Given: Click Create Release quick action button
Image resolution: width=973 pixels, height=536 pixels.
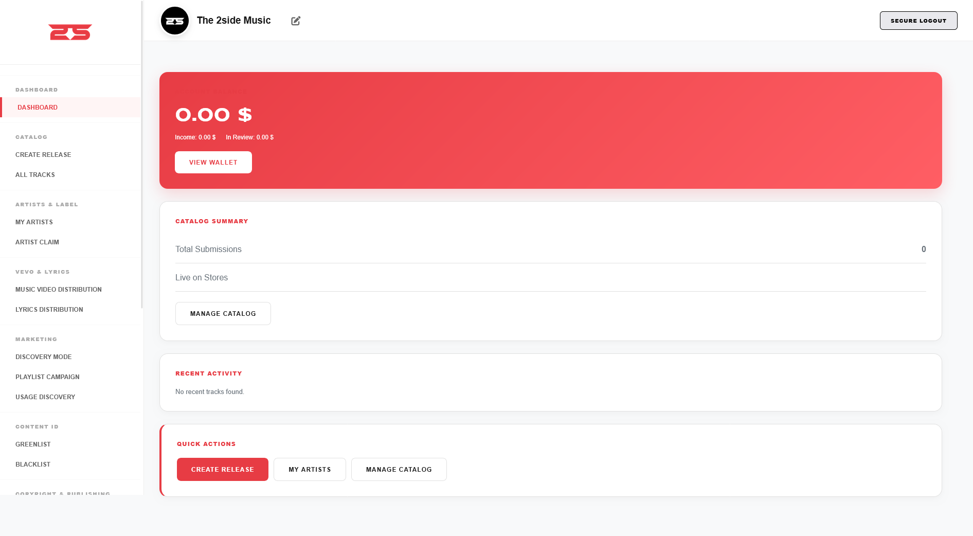Looking at the screenshot, I should point(222,469).
